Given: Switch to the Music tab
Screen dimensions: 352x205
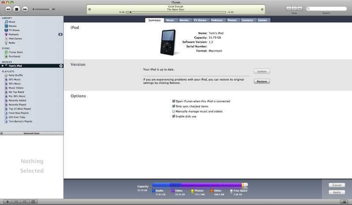Looking at the screenshot, I should [170, 20].
